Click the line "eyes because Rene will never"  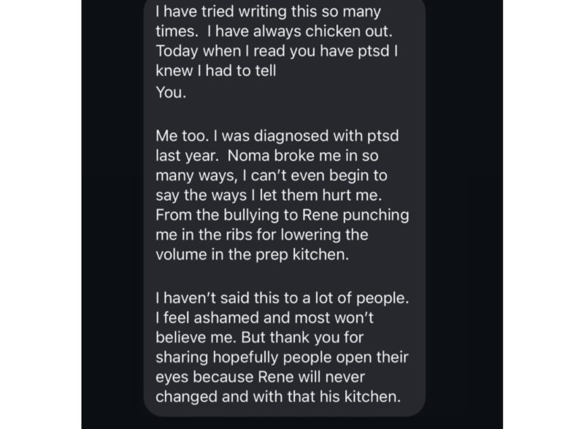261,379
